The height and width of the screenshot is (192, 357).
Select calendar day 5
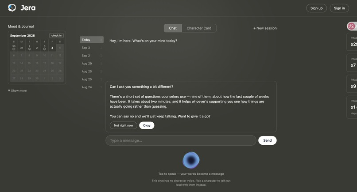pos(60,48)
